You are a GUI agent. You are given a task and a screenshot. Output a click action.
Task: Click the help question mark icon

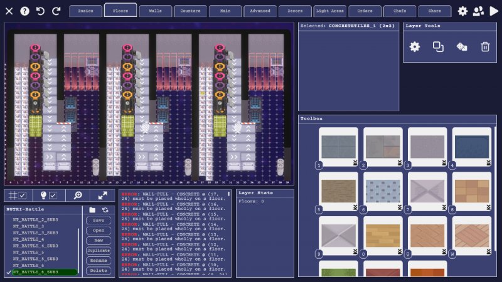coord(24,11)
